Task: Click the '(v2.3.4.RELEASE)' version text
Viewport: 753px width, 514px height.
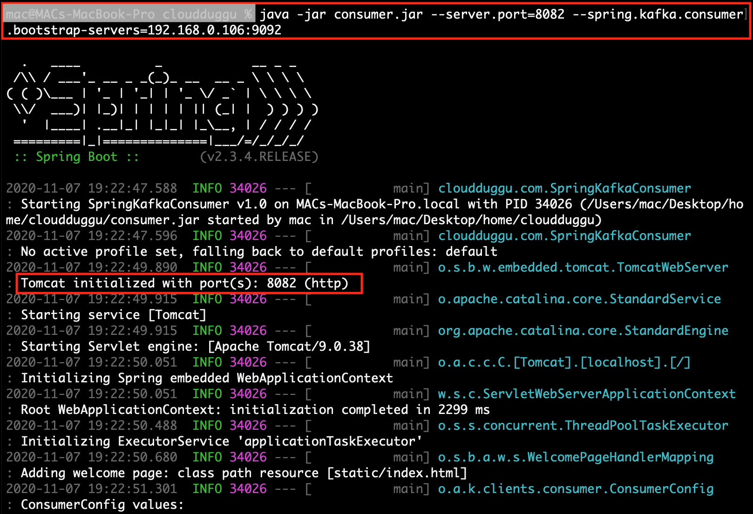Action: (259, 157)
